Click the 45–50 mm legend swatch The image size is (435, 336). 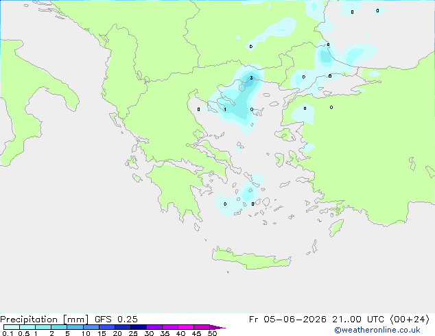tap(202, 327)
